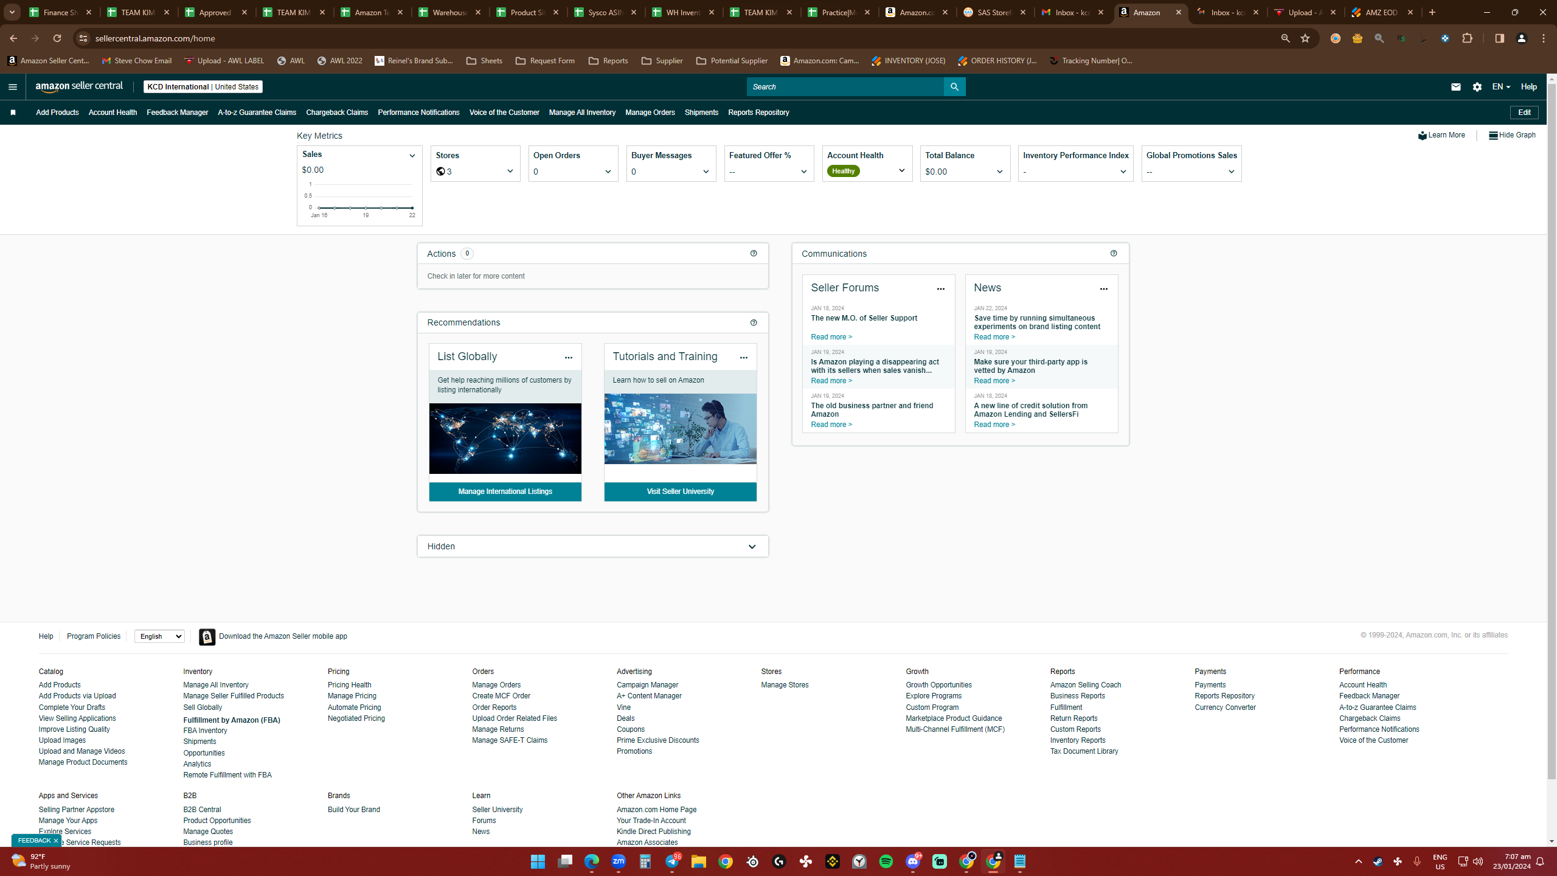Expand Global Promotions Sales dropdown
This screenshot has height=876, width=1557.
(1231, 172)
